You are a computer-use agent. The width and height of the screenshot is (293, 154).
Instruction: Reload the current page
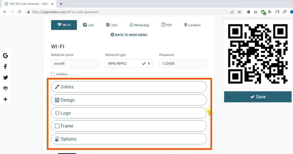(x=19, y=12)
